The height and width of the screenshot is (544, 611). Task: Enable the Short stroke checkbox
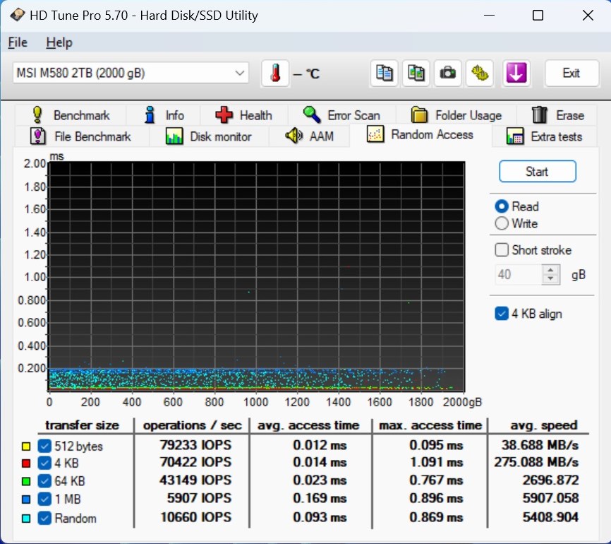point(502,250)
